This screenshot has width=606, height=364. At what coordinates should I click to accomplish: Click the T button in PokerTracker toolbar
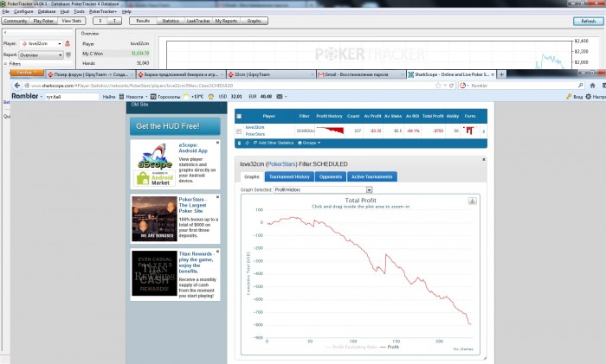[114, 21]
